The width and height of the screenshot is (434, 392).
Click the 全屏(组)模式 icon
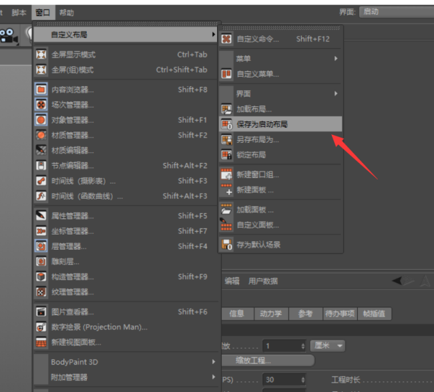41,69
